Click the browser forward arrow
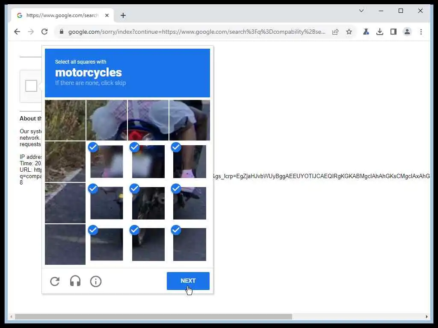Screen dimensions: 438x328 coord(31,32)
